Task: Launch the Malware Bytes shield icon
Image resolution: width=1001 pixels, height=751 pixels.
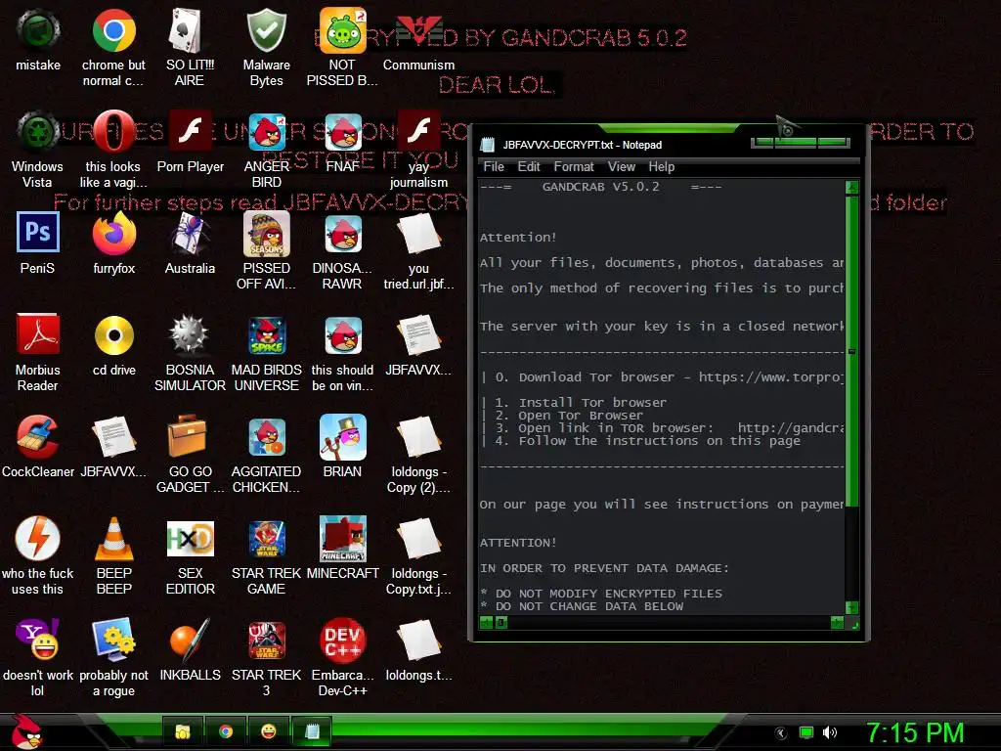Action: (x=266, y=30)
